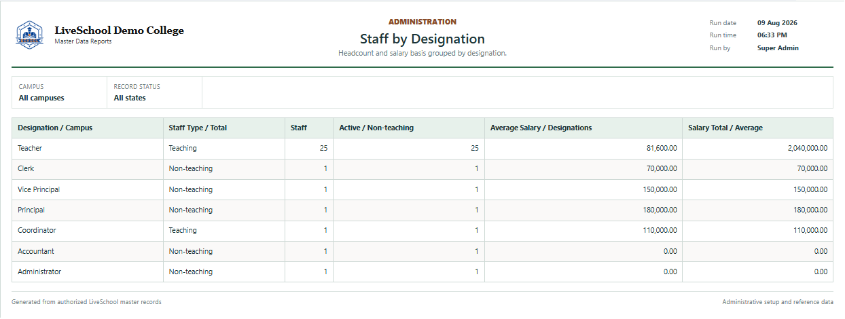Viewport: 845px width, 319px height.
Task: Click the Average Salary / Designations column header
Action: pos(583,128)
